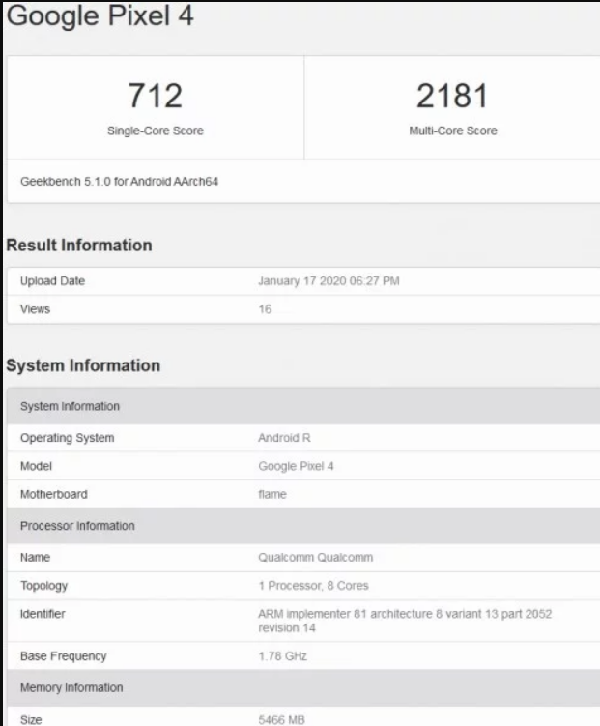Viewport: 600px width, 726px height.
Task: Click the Identifier label
Action: click(43, 614)
